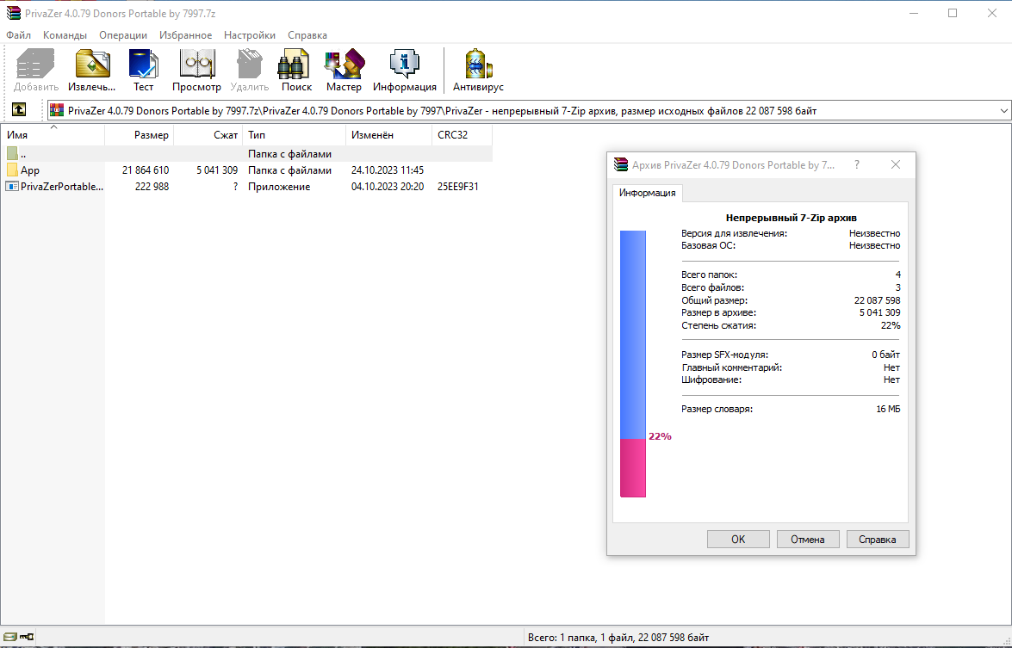Sort list by Изменён column header
This screenshot has width=1012, height=648.
coord(389,135)
